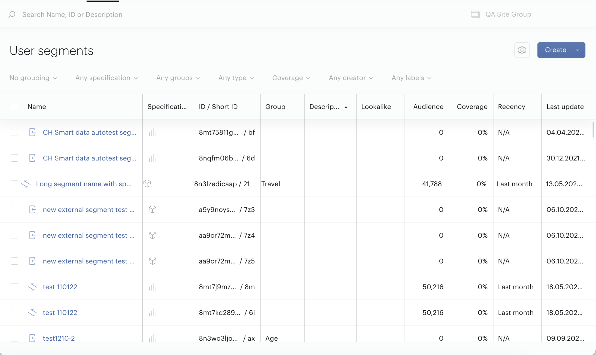Open the Coverage filter dropdown
The image size is (596, 355).
pyautogui.click(x=291, y=78)
